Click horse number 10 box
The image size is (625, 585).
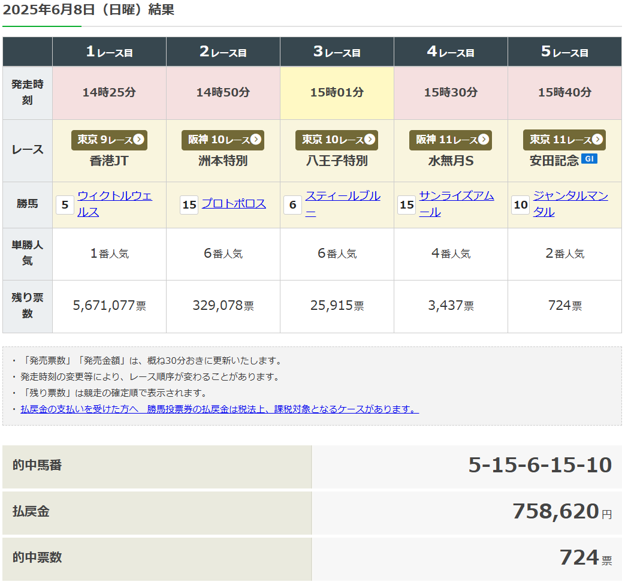(x=521, y=205)
